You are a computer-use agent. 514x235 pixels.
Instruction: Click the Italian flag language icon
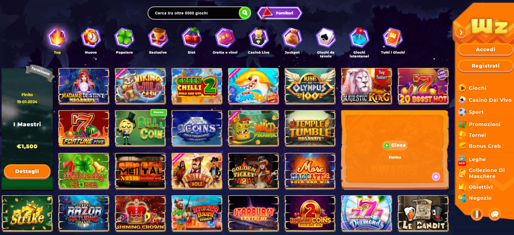click(477, 214)
